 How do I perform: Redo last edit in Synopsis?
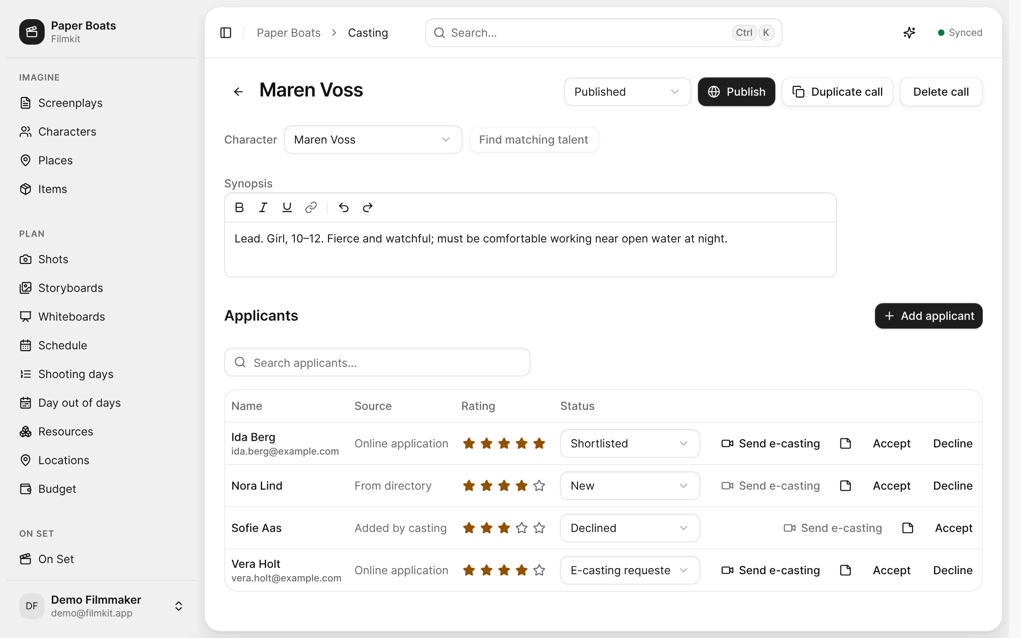[367, 207]
